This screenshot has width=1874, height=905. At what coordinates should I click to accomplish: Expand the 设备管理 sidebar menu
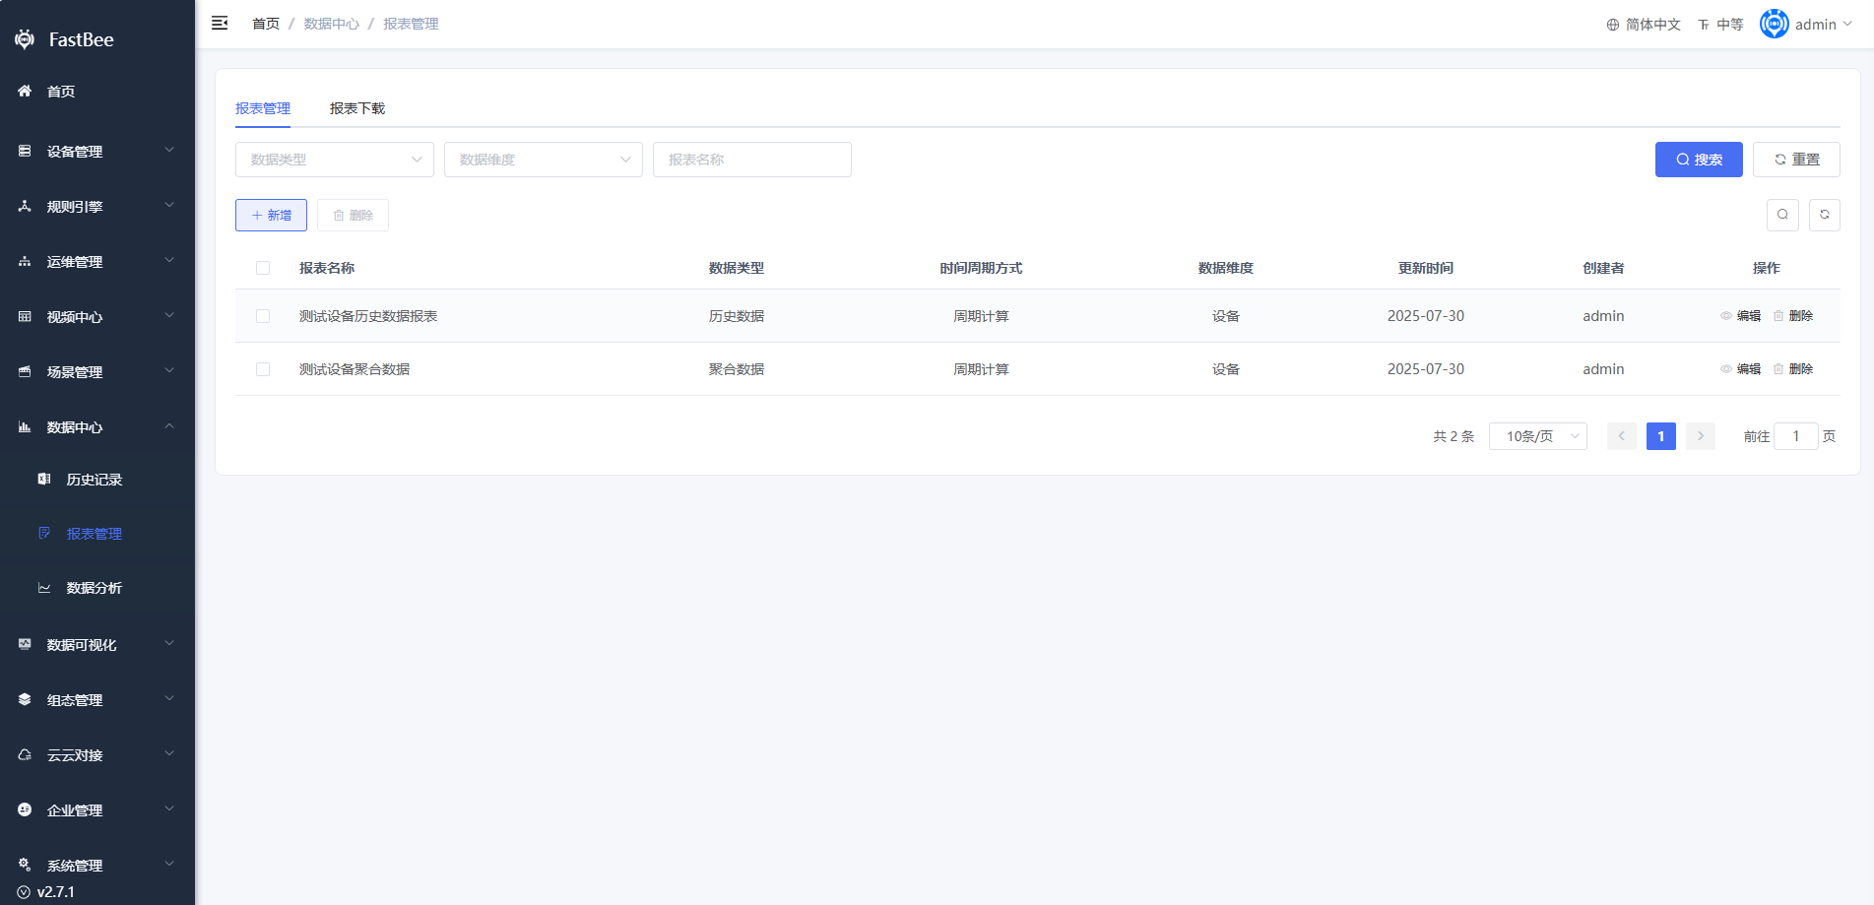(x=97, y=152)
